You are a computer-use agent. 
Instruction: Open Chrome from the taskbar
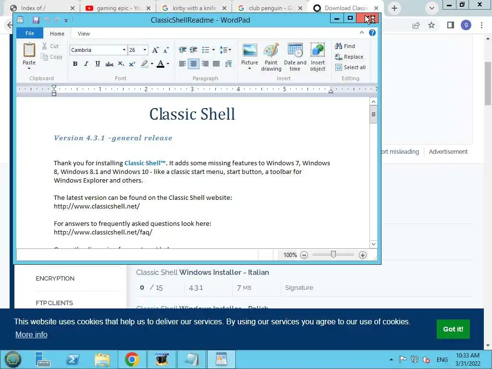click(x=132, y=359)
